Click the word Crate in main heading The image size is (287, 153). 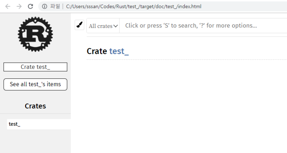[97, 51]
